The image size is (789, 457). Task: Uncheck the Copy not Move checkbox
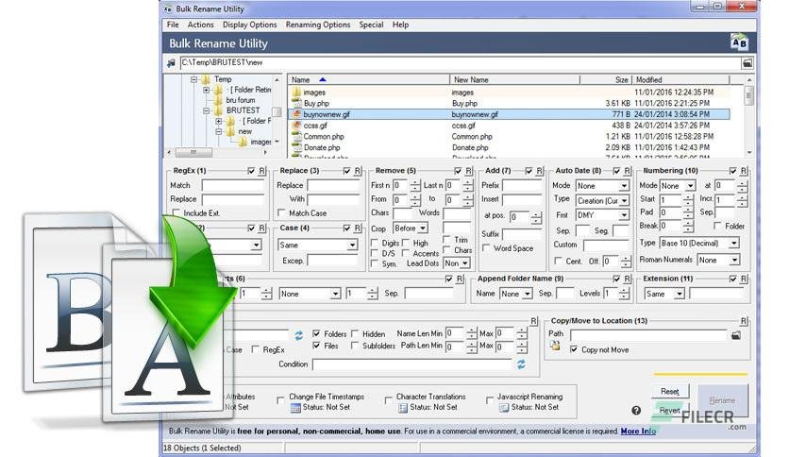[x=574, y=349]
